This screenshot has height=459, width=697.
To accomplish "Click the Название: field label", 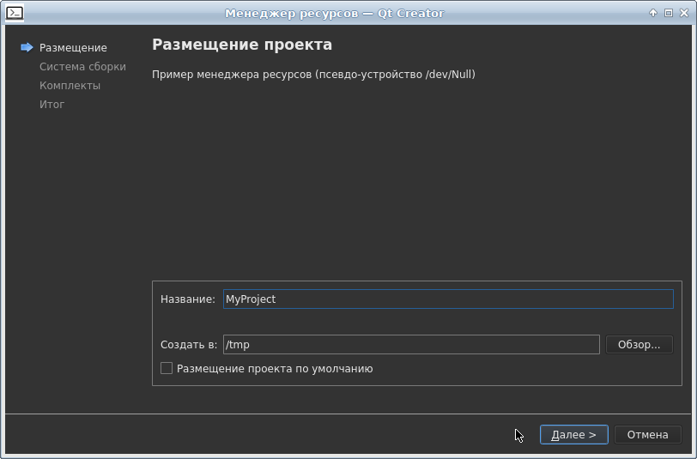I will [187, 299].
